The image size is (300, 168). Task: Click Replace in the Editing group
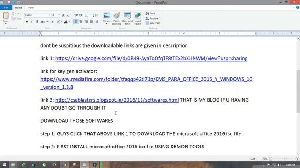(x=152, y=19)
